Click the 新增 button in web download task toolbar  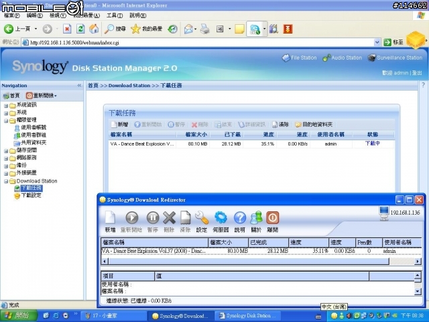[x=119, y=125]
